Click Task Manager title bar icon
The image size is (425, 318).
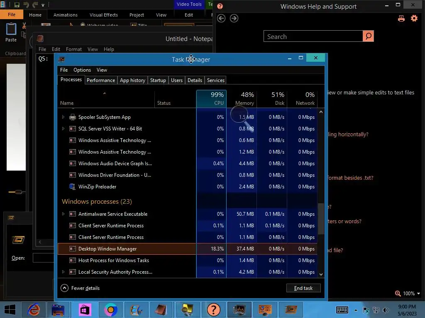click(x=61, y=59)
